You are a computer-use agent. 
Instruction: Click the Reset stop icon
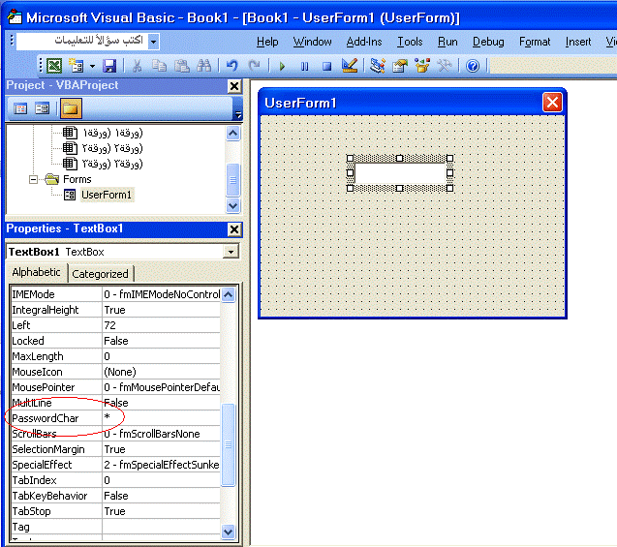pos(326,66)
